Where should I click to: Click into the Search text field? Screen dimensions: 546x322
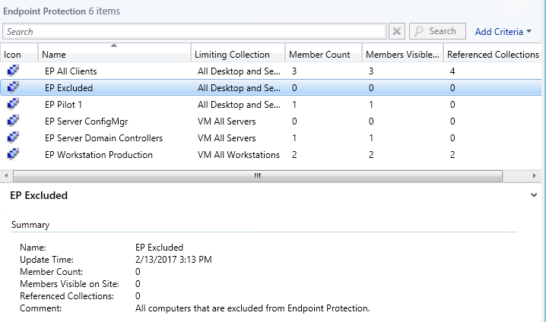point(194,32)
